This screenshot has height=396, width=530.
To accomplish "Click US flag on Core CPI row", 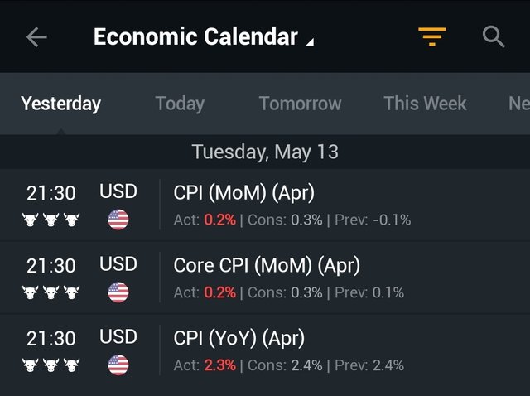I will pyautogui.click(x=118, y=292).
